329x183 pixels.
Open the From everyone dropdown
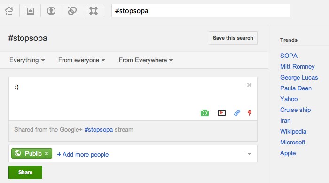[82, 60]
